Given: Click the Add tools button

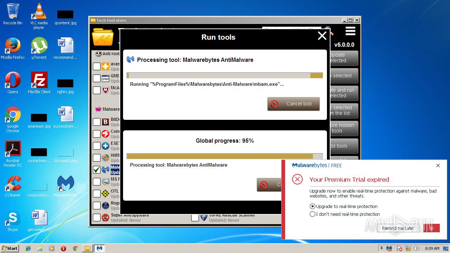Looking at the screenshot, I should (x=344, y=146).
